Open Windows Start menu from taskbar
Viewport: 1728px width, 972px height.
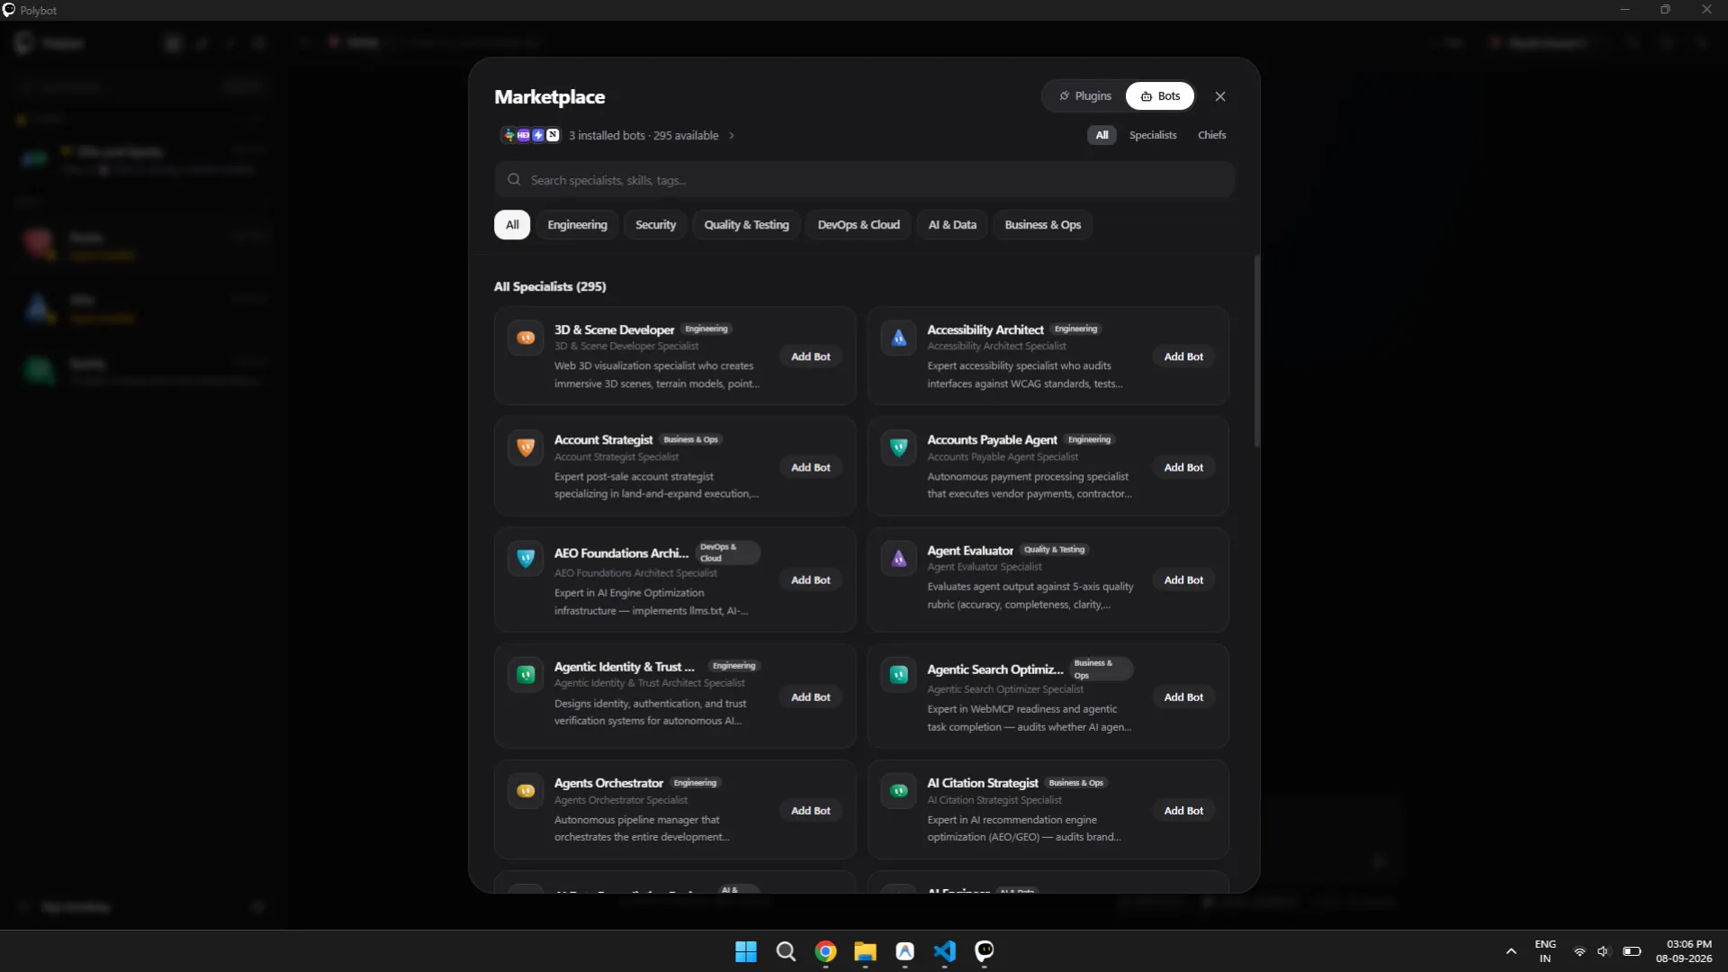746,951
